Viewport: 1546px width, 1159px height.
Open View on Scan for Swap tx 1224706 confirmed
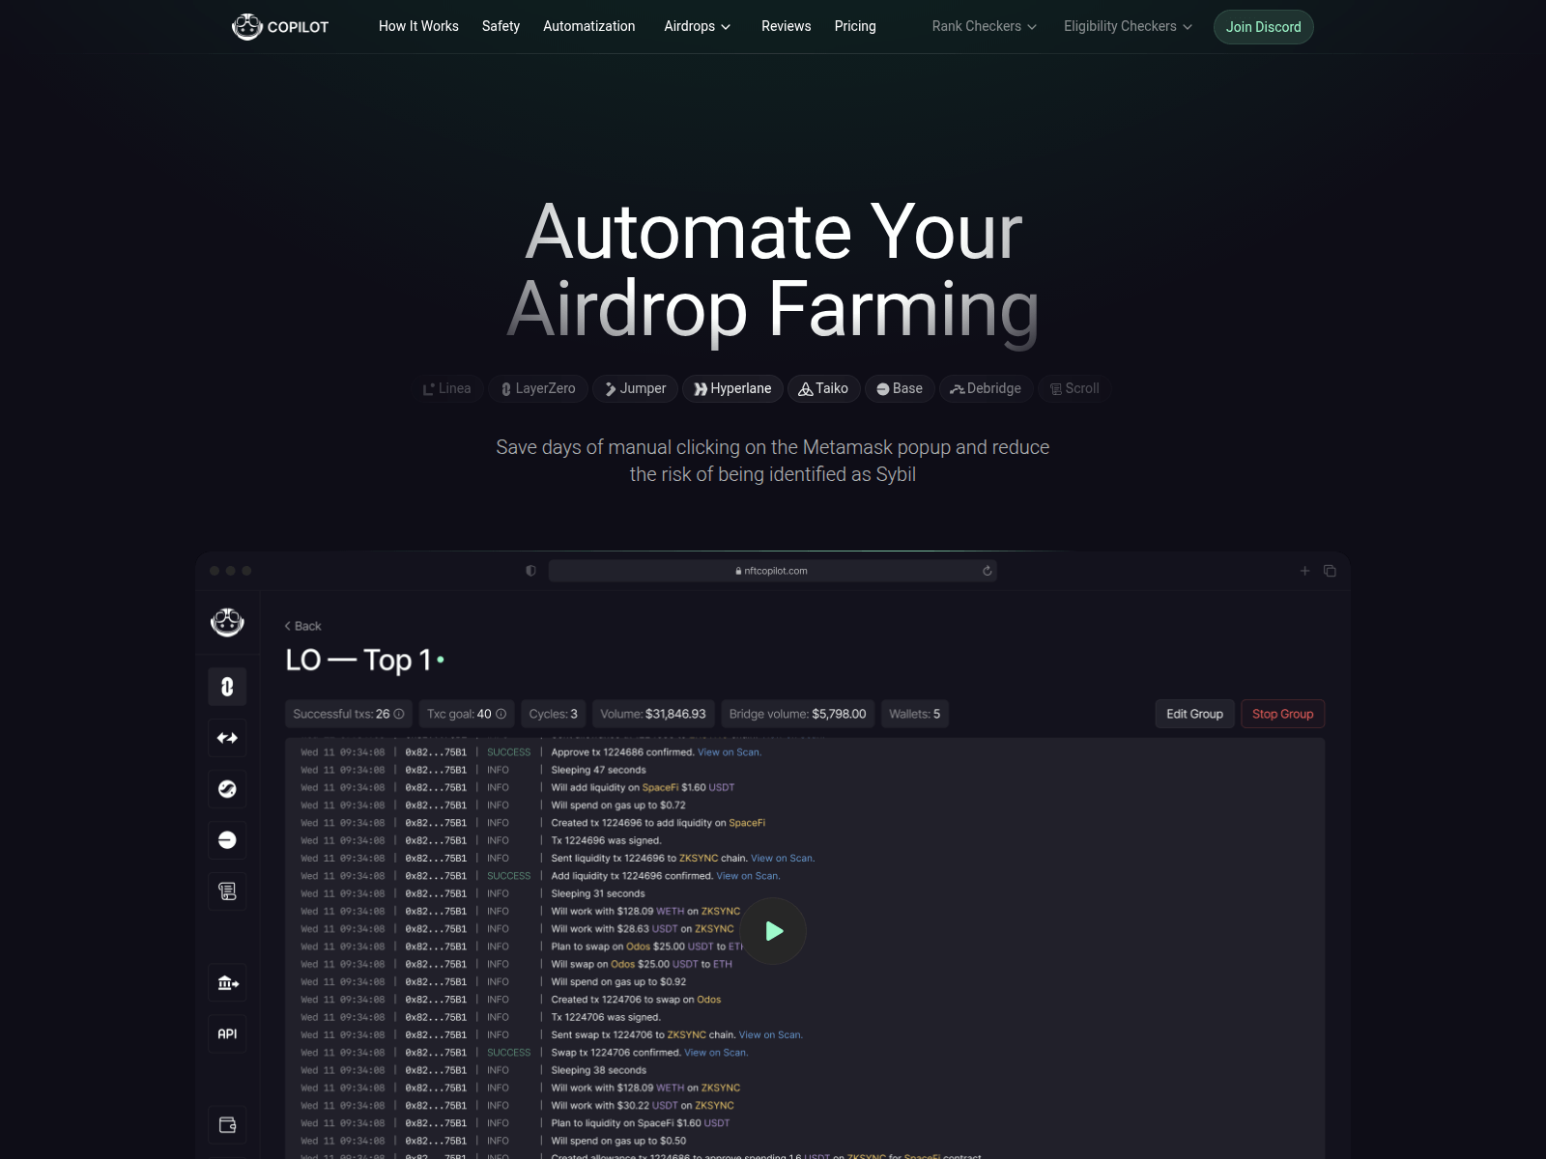pyautogui.click(x=716, y=1053)
